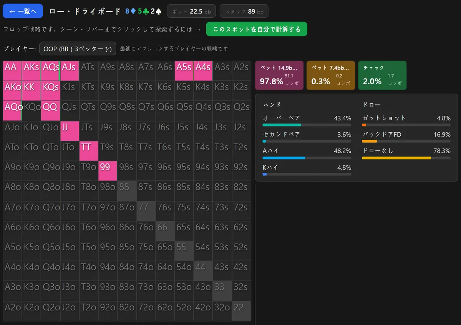
Task: Click the AJs hand cell
Action: 70,71
